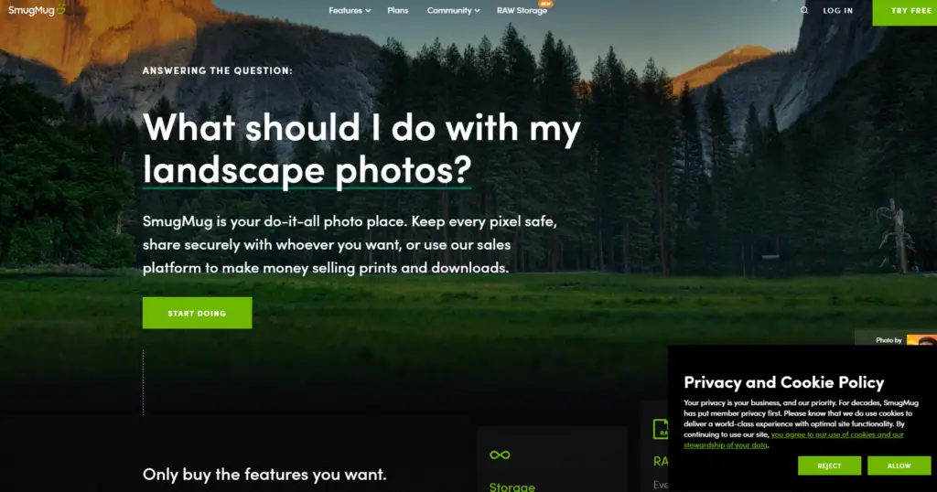Open the search magnifier icon
The image size is (937, 492).
tap(804, 10)
